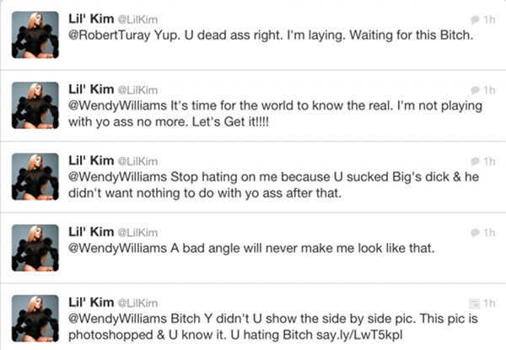Open Lil' Kim avatar on the second tweet
The image size is (506, 350).
point(35,105)
